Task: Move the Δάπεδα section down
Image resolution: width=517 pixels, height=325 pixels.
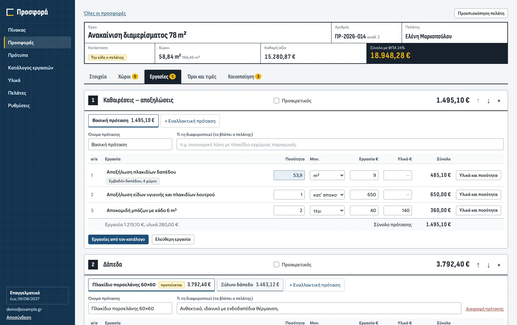Action: click(x=489, y=265)
